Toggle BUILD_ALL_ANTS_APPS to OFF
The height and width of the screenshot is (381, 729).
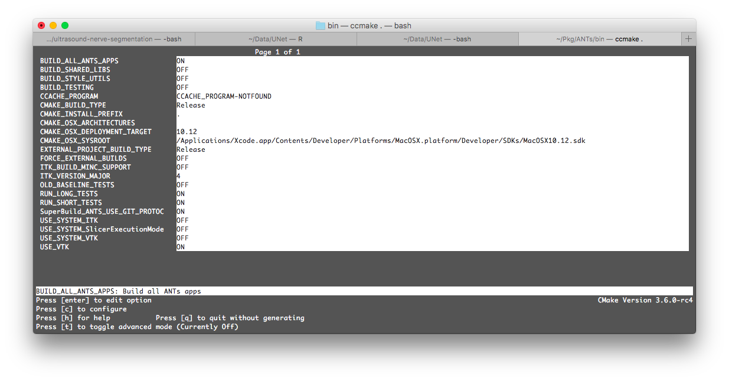pyautogui.click(x=180, y=60)
